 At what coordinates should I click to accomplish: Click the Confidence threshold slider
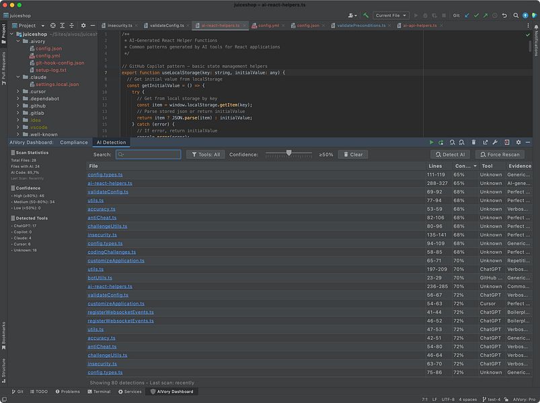[x=288, y=154]
